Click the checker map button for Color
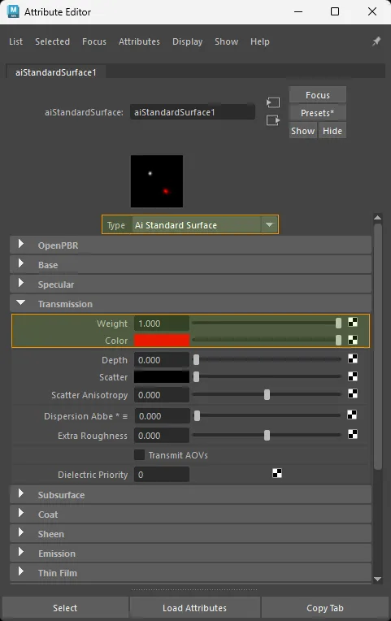Screen dimensions: 391x621 (353, 340)
